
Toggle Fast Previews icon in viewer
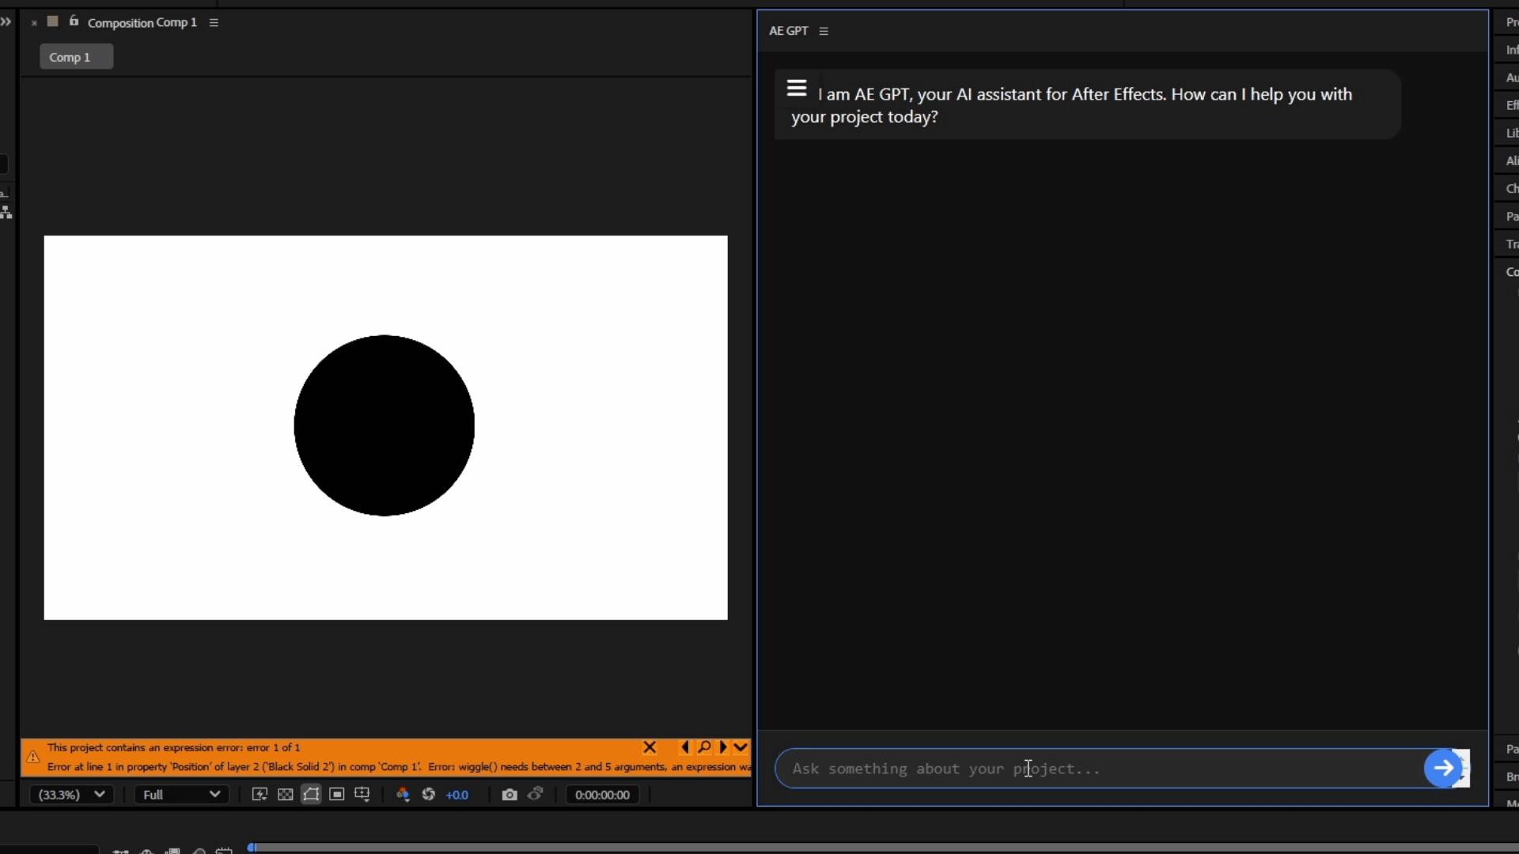(x=259, y=795)
